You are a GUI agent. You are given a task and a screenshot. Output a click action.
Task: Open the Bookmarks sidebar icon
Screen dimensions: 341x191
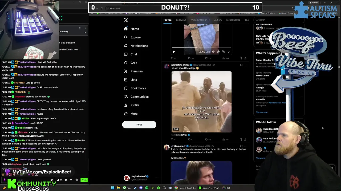click(x=126, y=88)
